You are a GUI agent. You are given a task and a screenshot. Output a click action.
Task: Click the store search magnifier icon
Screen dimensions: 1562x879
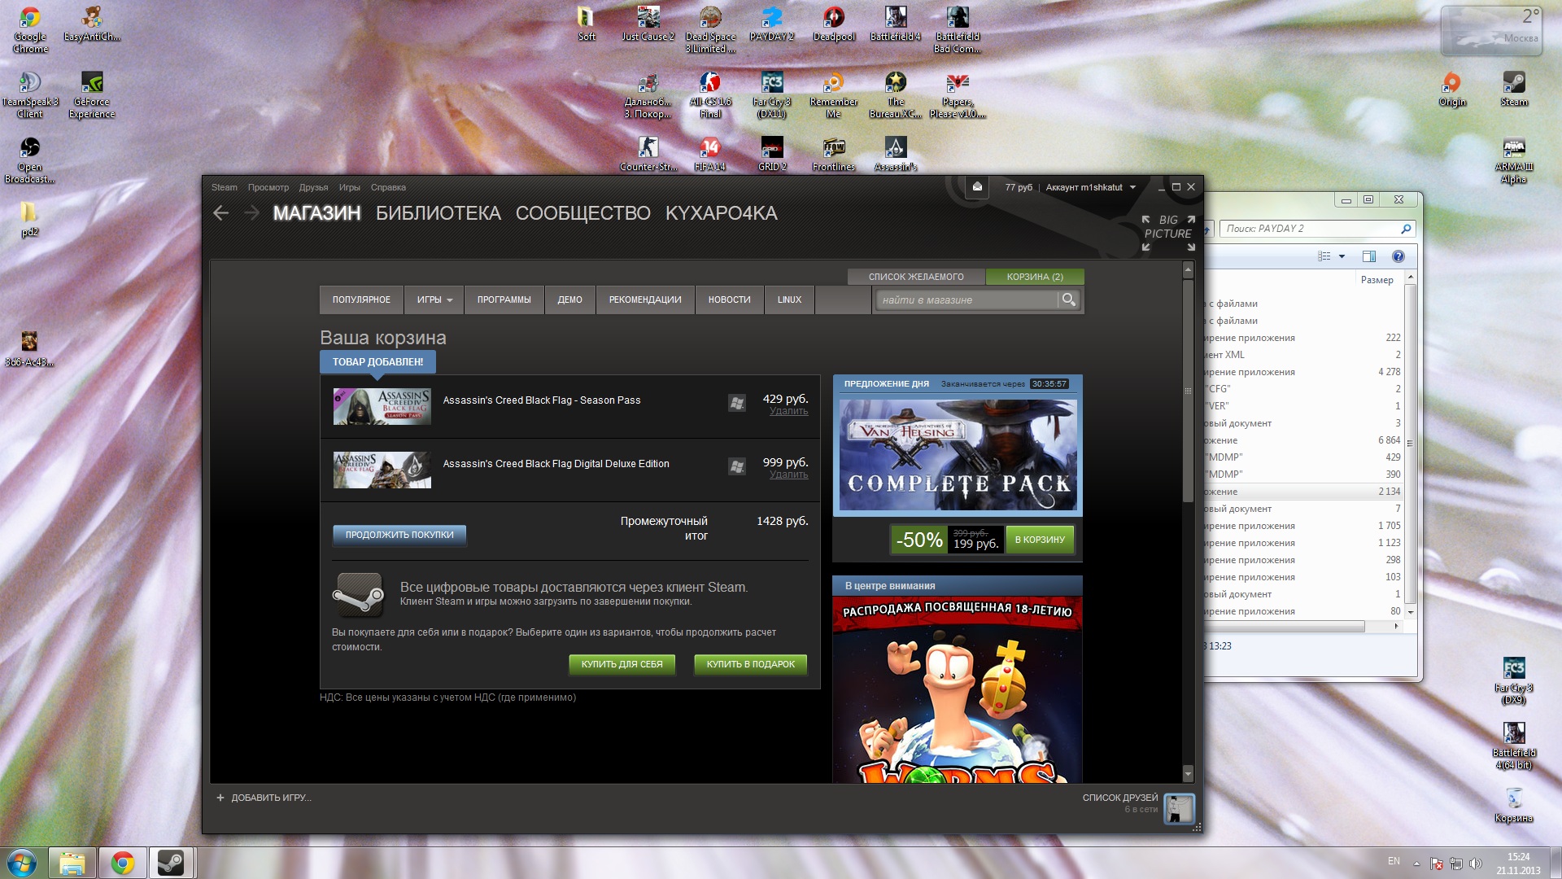point(1068,300)
